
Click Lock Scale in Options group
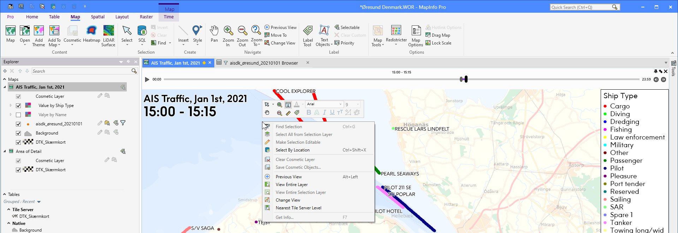tap(438, 43)
